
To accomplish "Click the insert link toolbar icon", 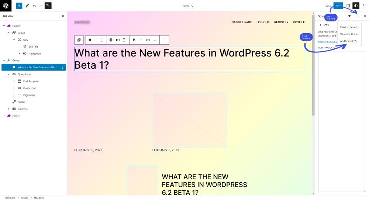I will click(x=148, y=40).
